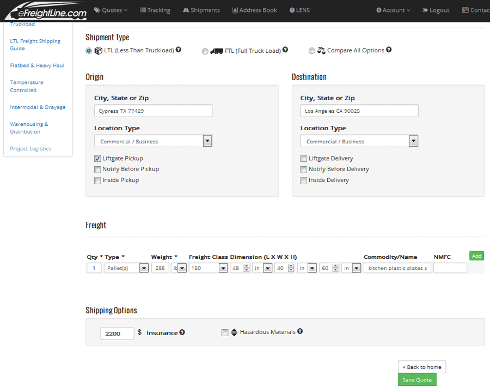Image resolution: width=490 pixels, height=388 pixels.
Task: Open Flatbed & Heavy Haul link
Action: point(37,65)
